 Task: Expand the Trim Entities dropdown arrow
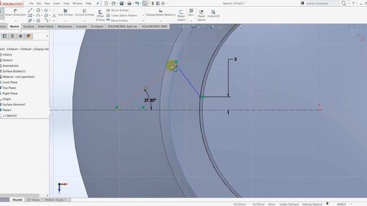[65, 21]
